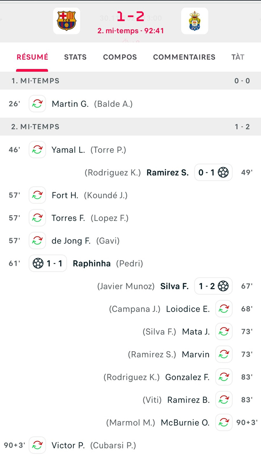
Task: Tap player name Ramirez S. goal entry
Action: pos(168,173)
